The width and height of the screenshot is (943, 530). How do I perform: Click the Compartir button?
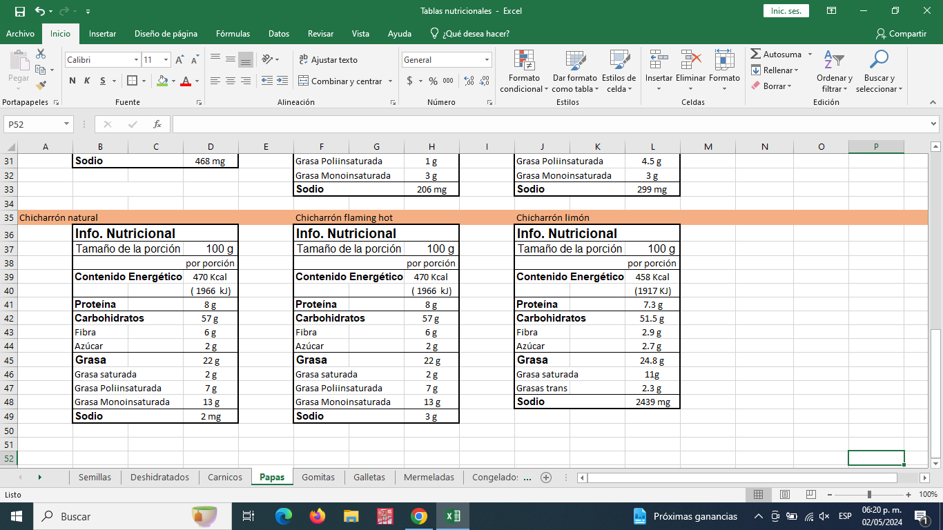click(901, 33)
